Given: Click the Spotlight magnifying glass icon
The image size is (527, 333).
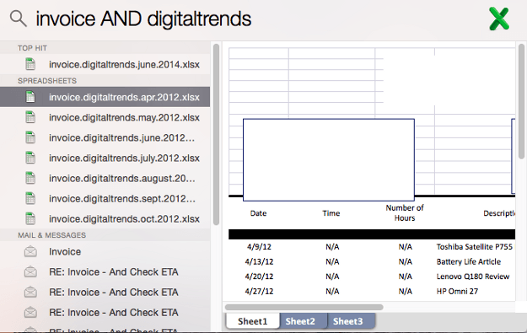Looking at the screenshot, I should tap(19, 19).
